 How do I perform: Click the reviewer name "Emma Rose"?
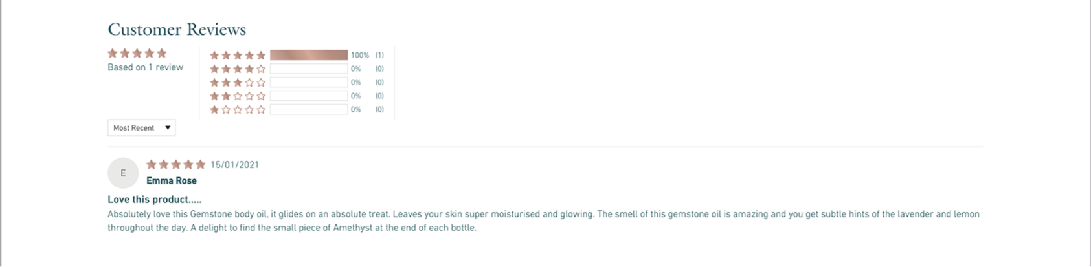pyautogui.click(x=172, y=181)
